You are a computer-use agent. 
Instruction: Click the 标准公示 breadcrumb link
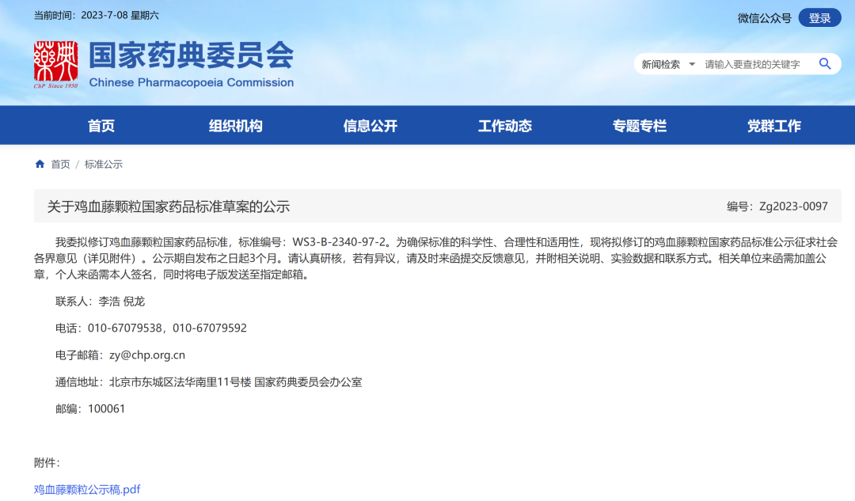(104, 164)
